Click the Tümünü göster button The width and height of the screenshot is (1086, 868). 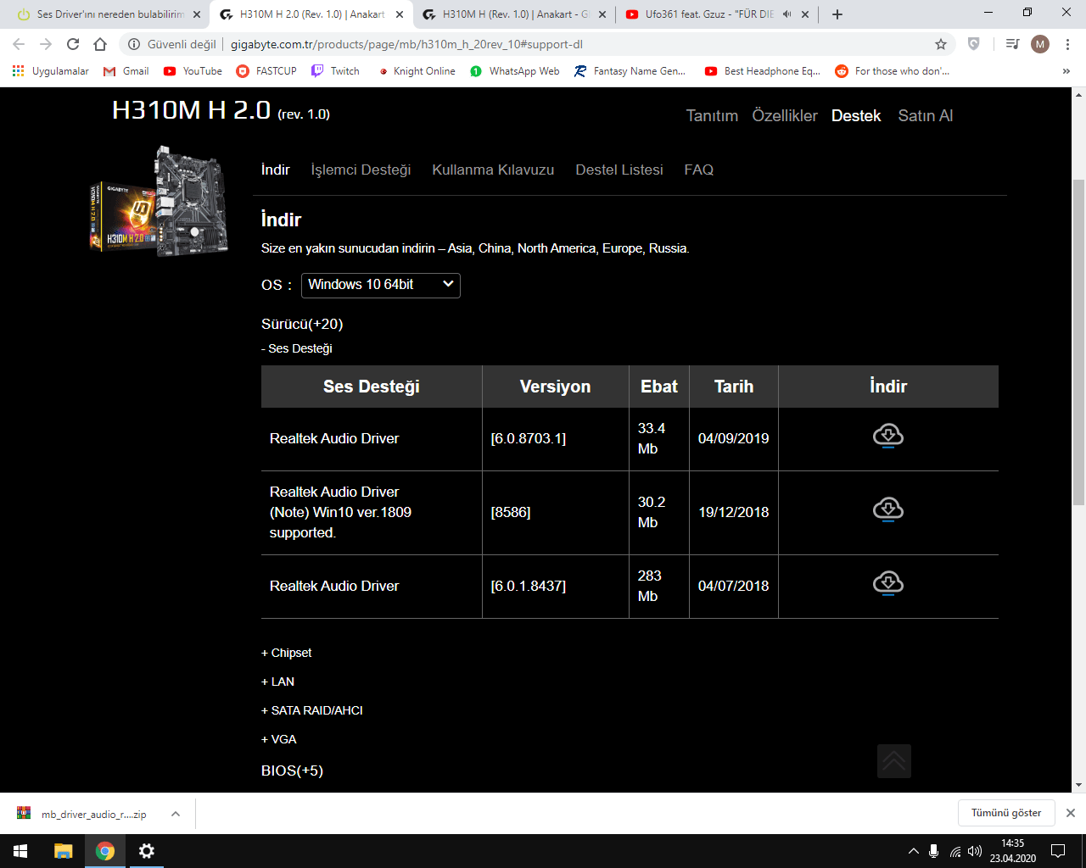(1006, 813)
